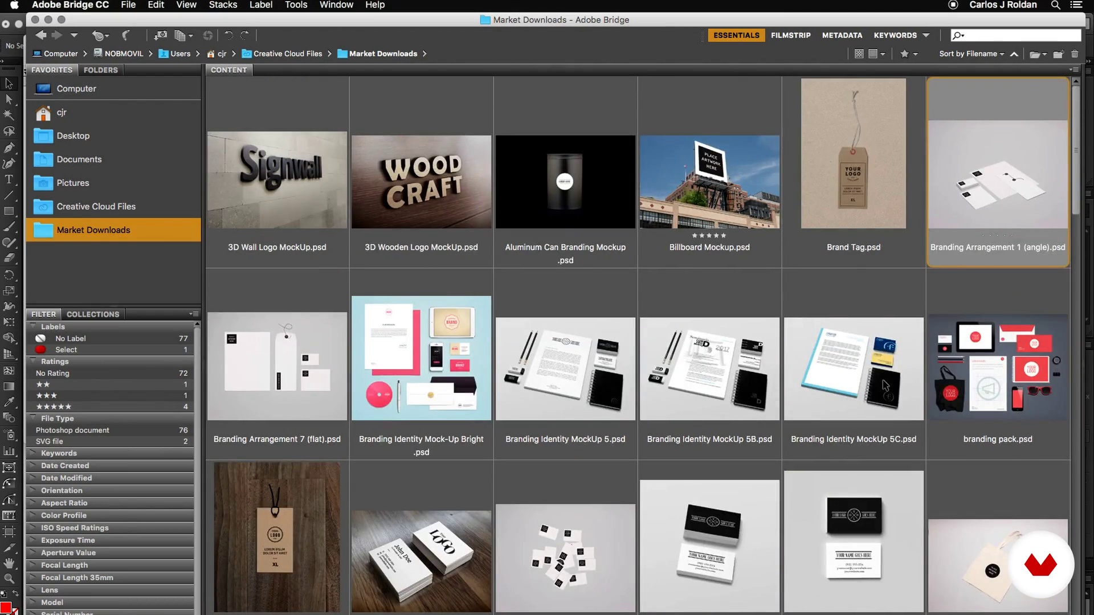Select the Eraser tool in Illustrator toolbar

[x=9, y=259]
